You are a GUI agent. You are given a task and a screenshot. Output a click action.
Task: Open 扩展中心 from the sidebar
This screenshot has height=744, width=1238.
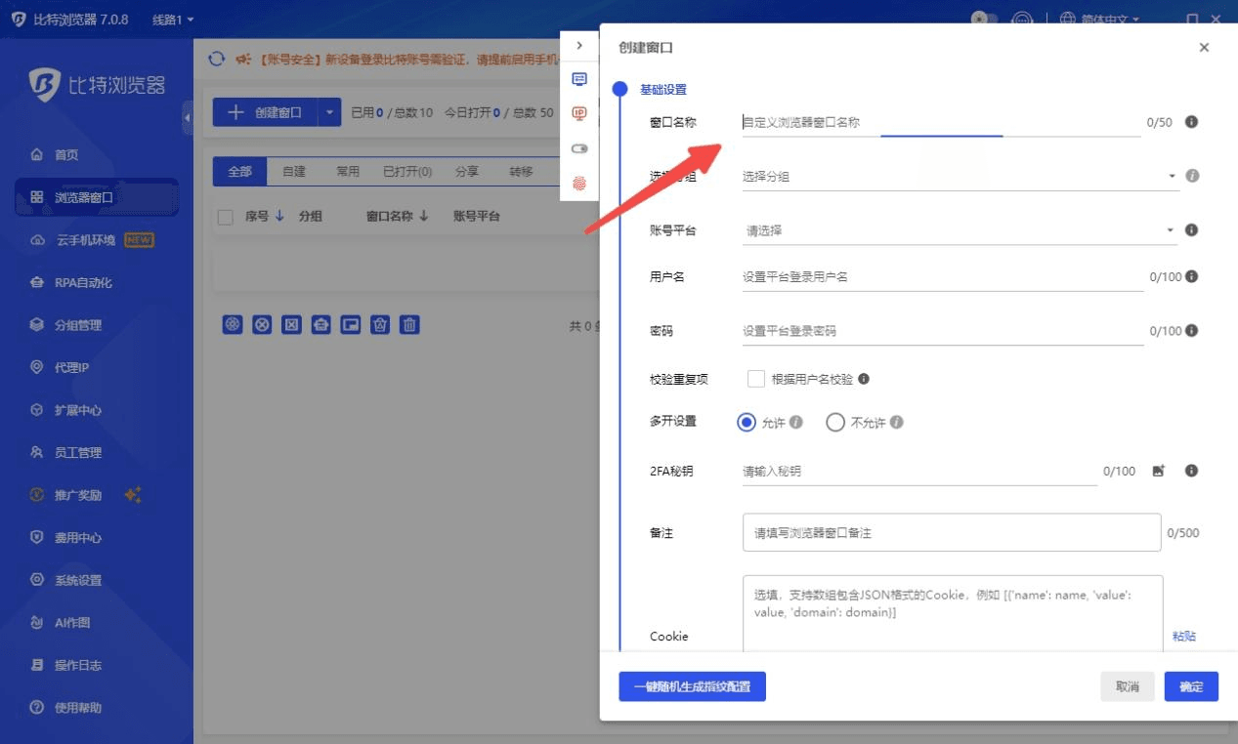(x=78, y=410)
